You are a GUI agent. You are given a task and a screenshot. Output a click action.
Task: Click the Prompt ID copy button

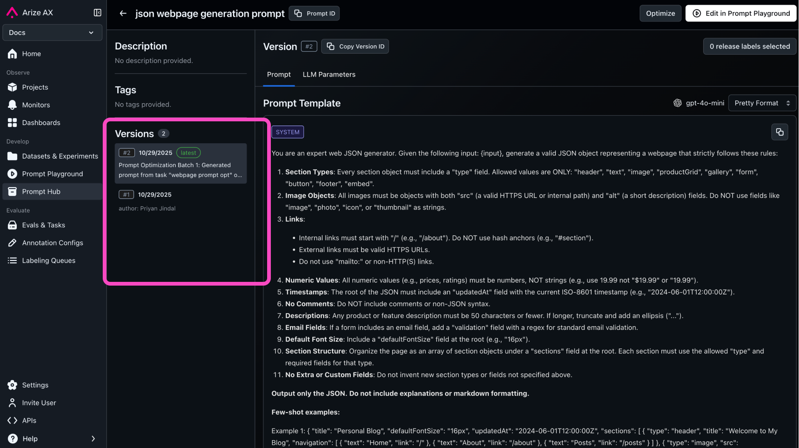pyautogui.click(x=314, y=14)
